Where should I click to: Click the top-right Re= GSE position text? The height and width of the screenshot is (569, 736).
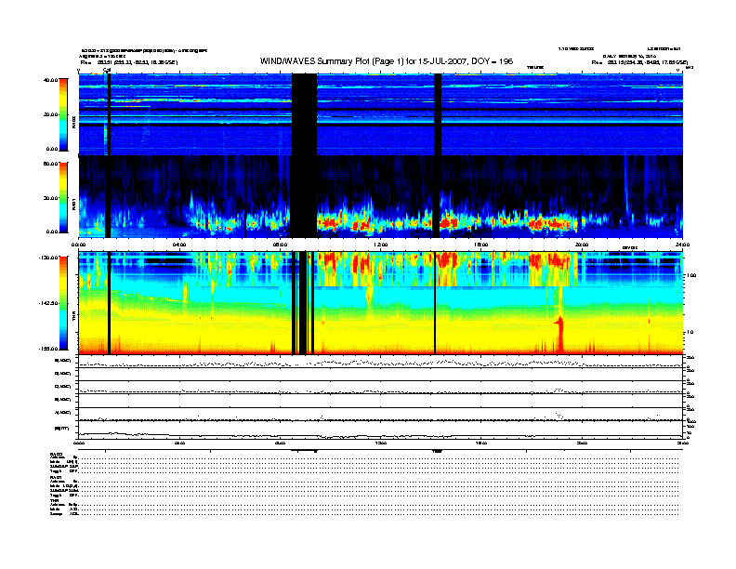[639, 62]
